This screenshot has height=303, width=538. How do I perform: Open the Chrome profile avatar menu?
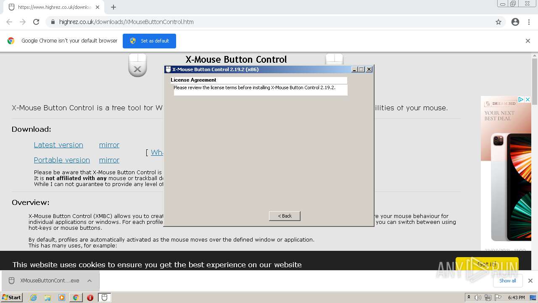tap(515, 22)
